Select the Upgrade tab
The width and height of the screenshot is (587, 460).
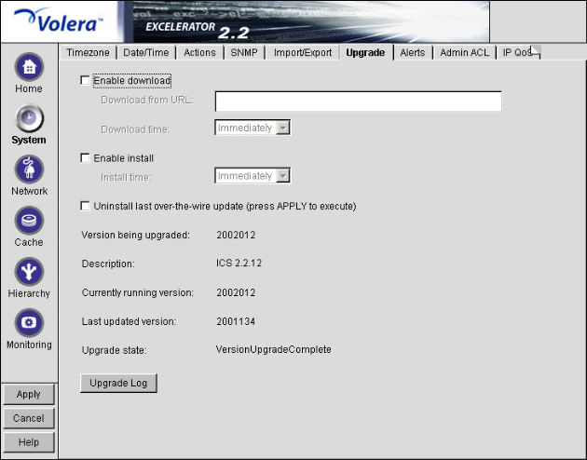365,52
